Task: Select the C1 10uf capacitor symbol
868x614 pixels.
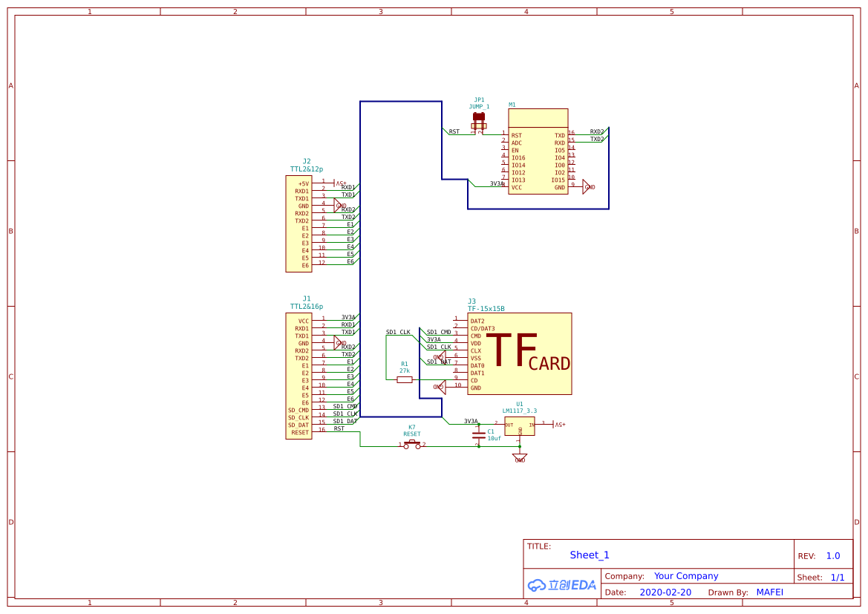Action: click(479, 435)
